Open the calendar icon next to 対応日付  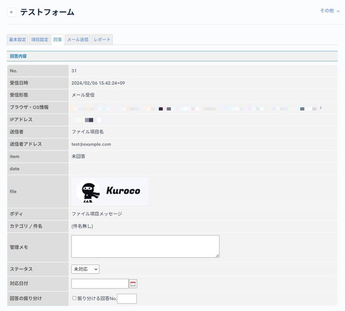(x=133, y=284)
